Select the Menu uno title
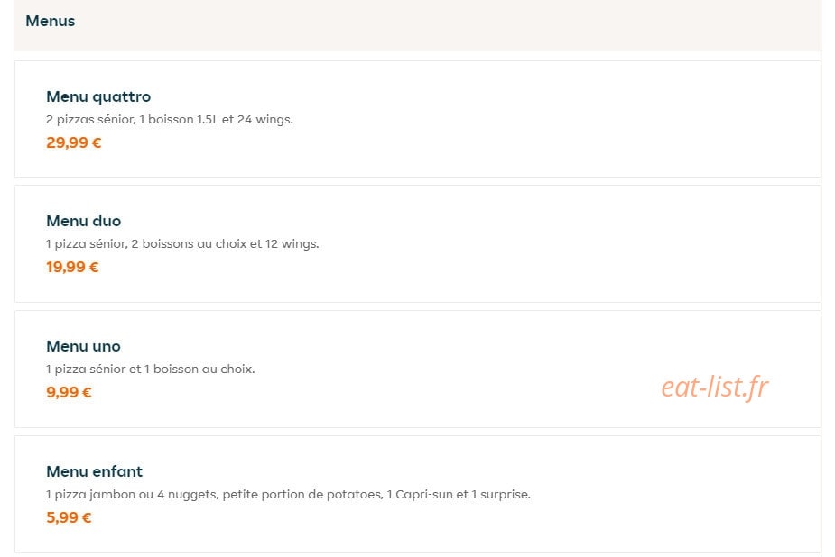The height and width of the screenshot is (557, 835). (83, 346)
